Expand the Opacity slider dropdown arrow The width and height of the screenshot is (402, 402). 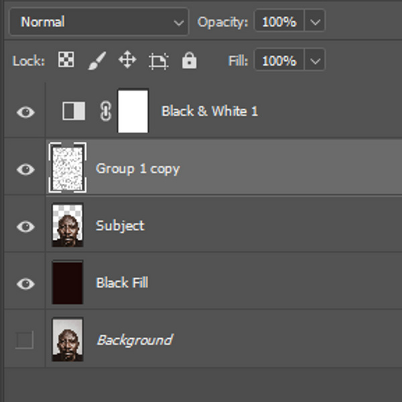(x=316, y=22)
